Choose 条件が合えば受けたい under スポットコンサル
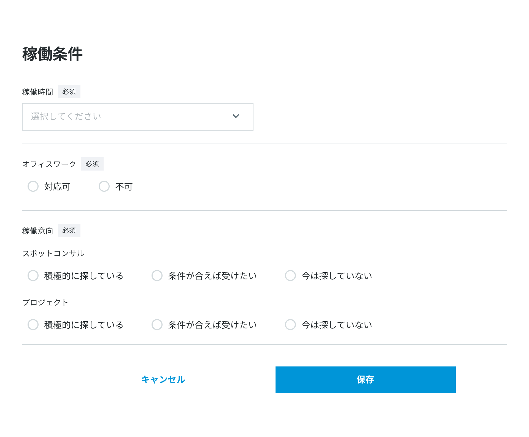Image resolution: width=529 pixels, height=437 pixels. [x=157, y=276]
